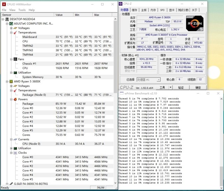Click the Clocks icon in tree
Image resolution: width=224 pixels, height=191 pixels.
(x=15, y=153)
